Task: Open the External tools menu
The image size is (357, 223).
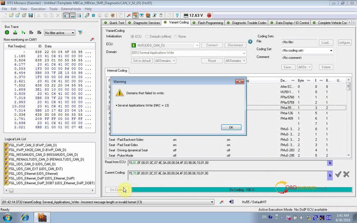Action: [71, 9]
